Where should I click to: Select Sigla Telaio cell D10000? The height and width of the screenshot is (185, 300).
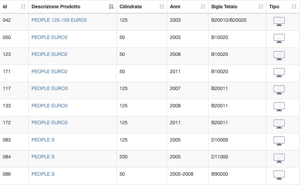pyautogui.click(x=219, y=140)
